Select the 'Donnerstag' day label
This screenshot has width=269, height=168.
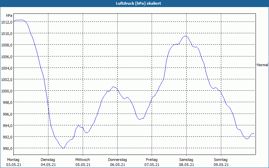point(117,160)
